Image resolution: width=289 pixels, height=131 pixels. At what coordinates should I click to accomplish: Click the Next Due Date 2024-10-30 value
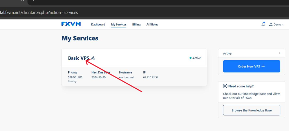98,77
